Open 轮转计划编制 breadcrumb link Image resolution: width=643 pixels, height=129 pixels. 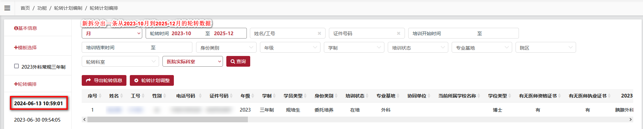(x=68, y=8)
